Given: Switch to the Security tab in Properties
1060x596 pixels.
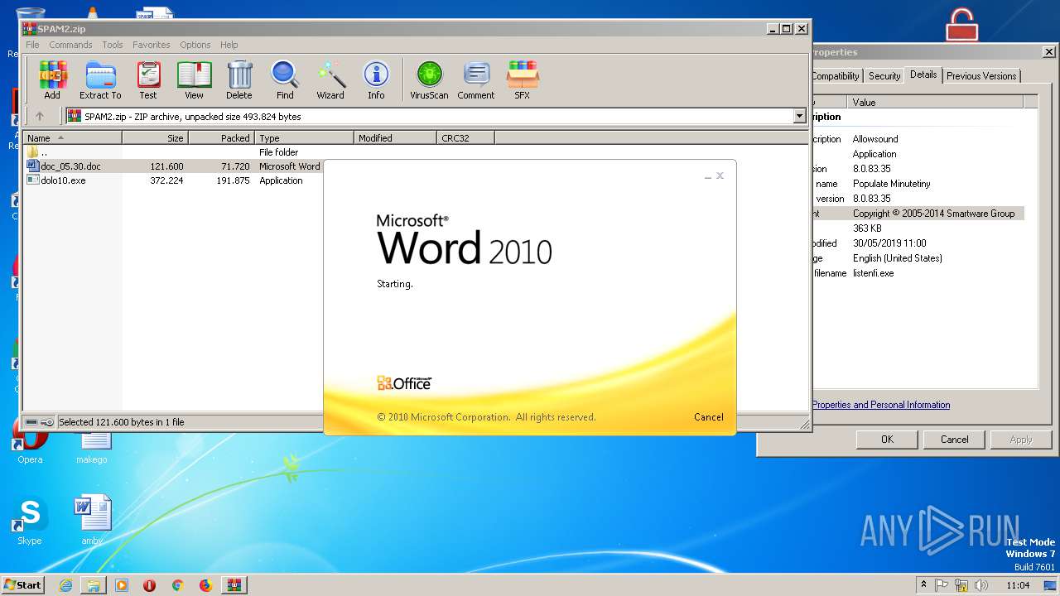Looking at the screenshot, I should pos(884,75).
